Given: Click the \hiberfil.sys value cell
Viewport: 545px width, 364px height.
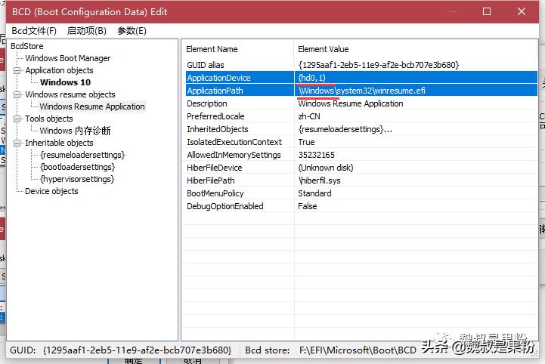Looking at the screenshot, I should click(x=319, y=180).
